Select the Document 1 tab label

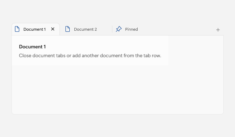(34, 29)
